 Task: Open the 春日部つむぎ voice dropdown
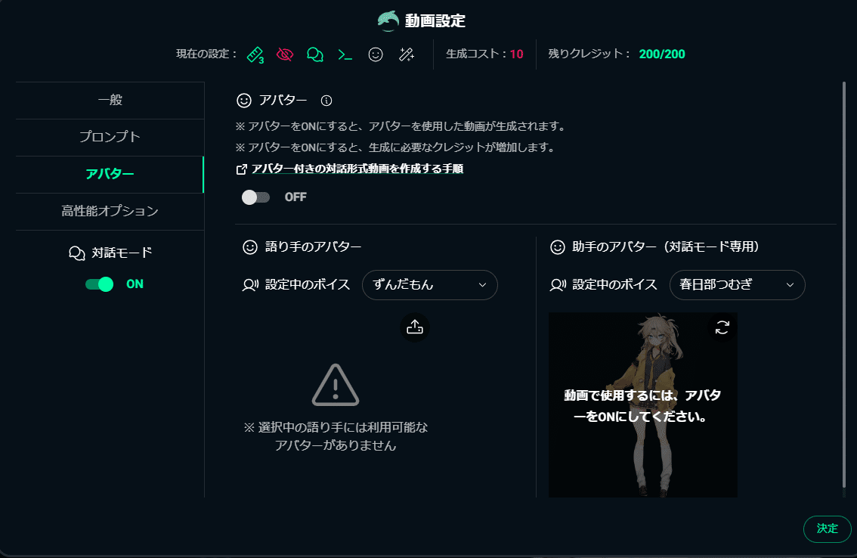(x=738, y=285)
